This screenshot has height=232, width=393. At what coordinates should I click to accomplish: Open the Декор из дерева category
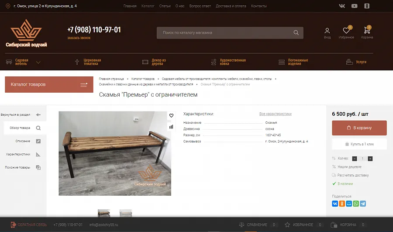point(154,62)
